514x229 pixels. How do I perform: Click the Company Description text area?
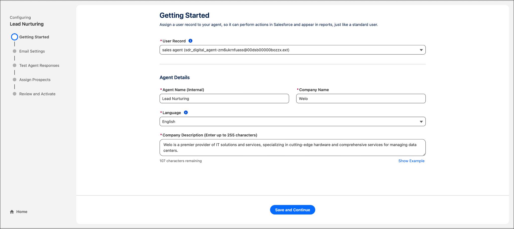tap(292, 148)
